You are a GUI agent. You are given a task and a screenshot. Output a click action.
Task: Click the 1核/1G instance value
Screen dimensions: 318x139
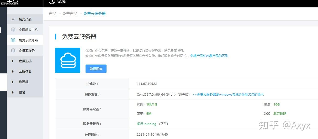coord(152,104)
